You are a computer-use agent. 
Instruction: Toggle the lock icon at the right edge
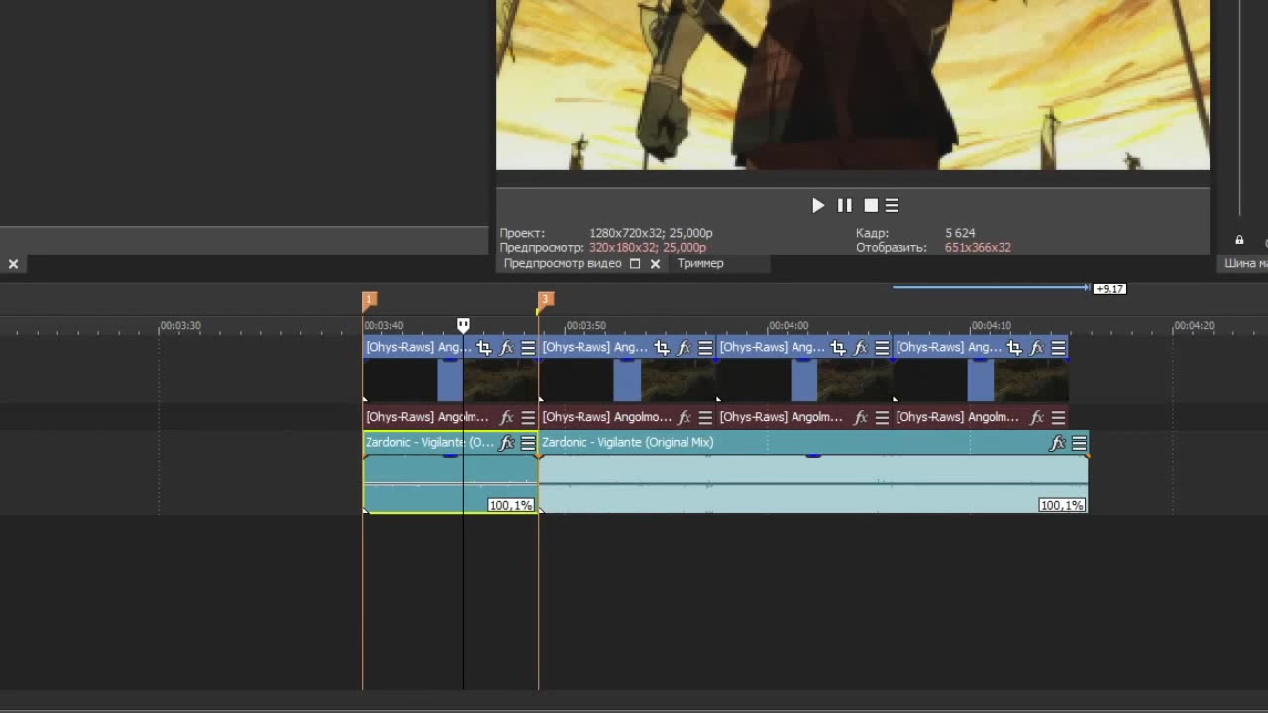tap(1239, 240)
